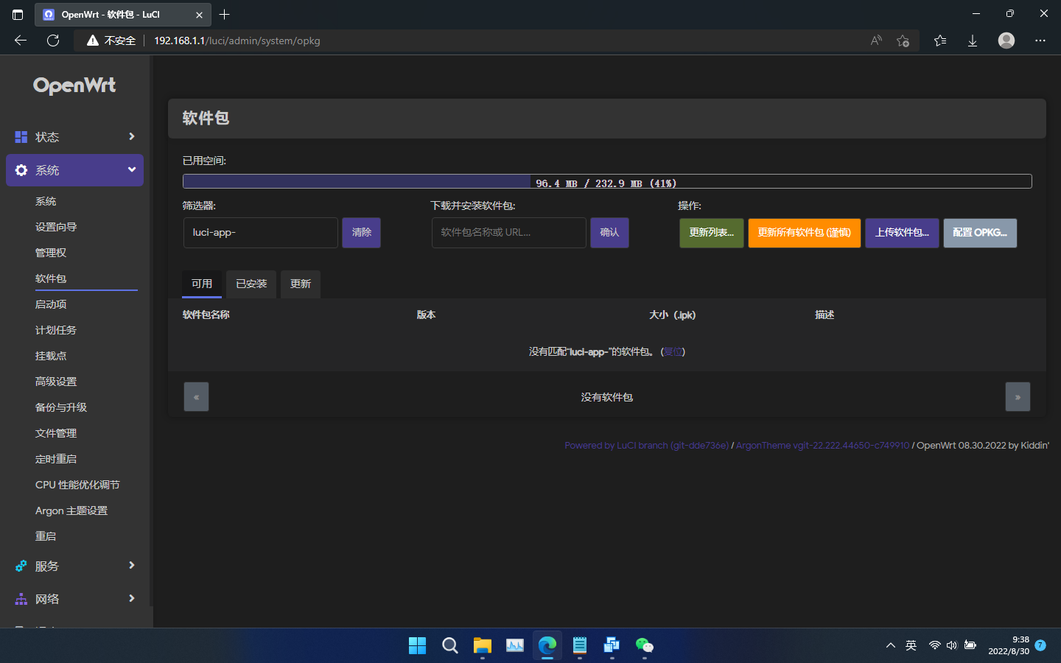Open CPU 性能优化调节 page

77,485
